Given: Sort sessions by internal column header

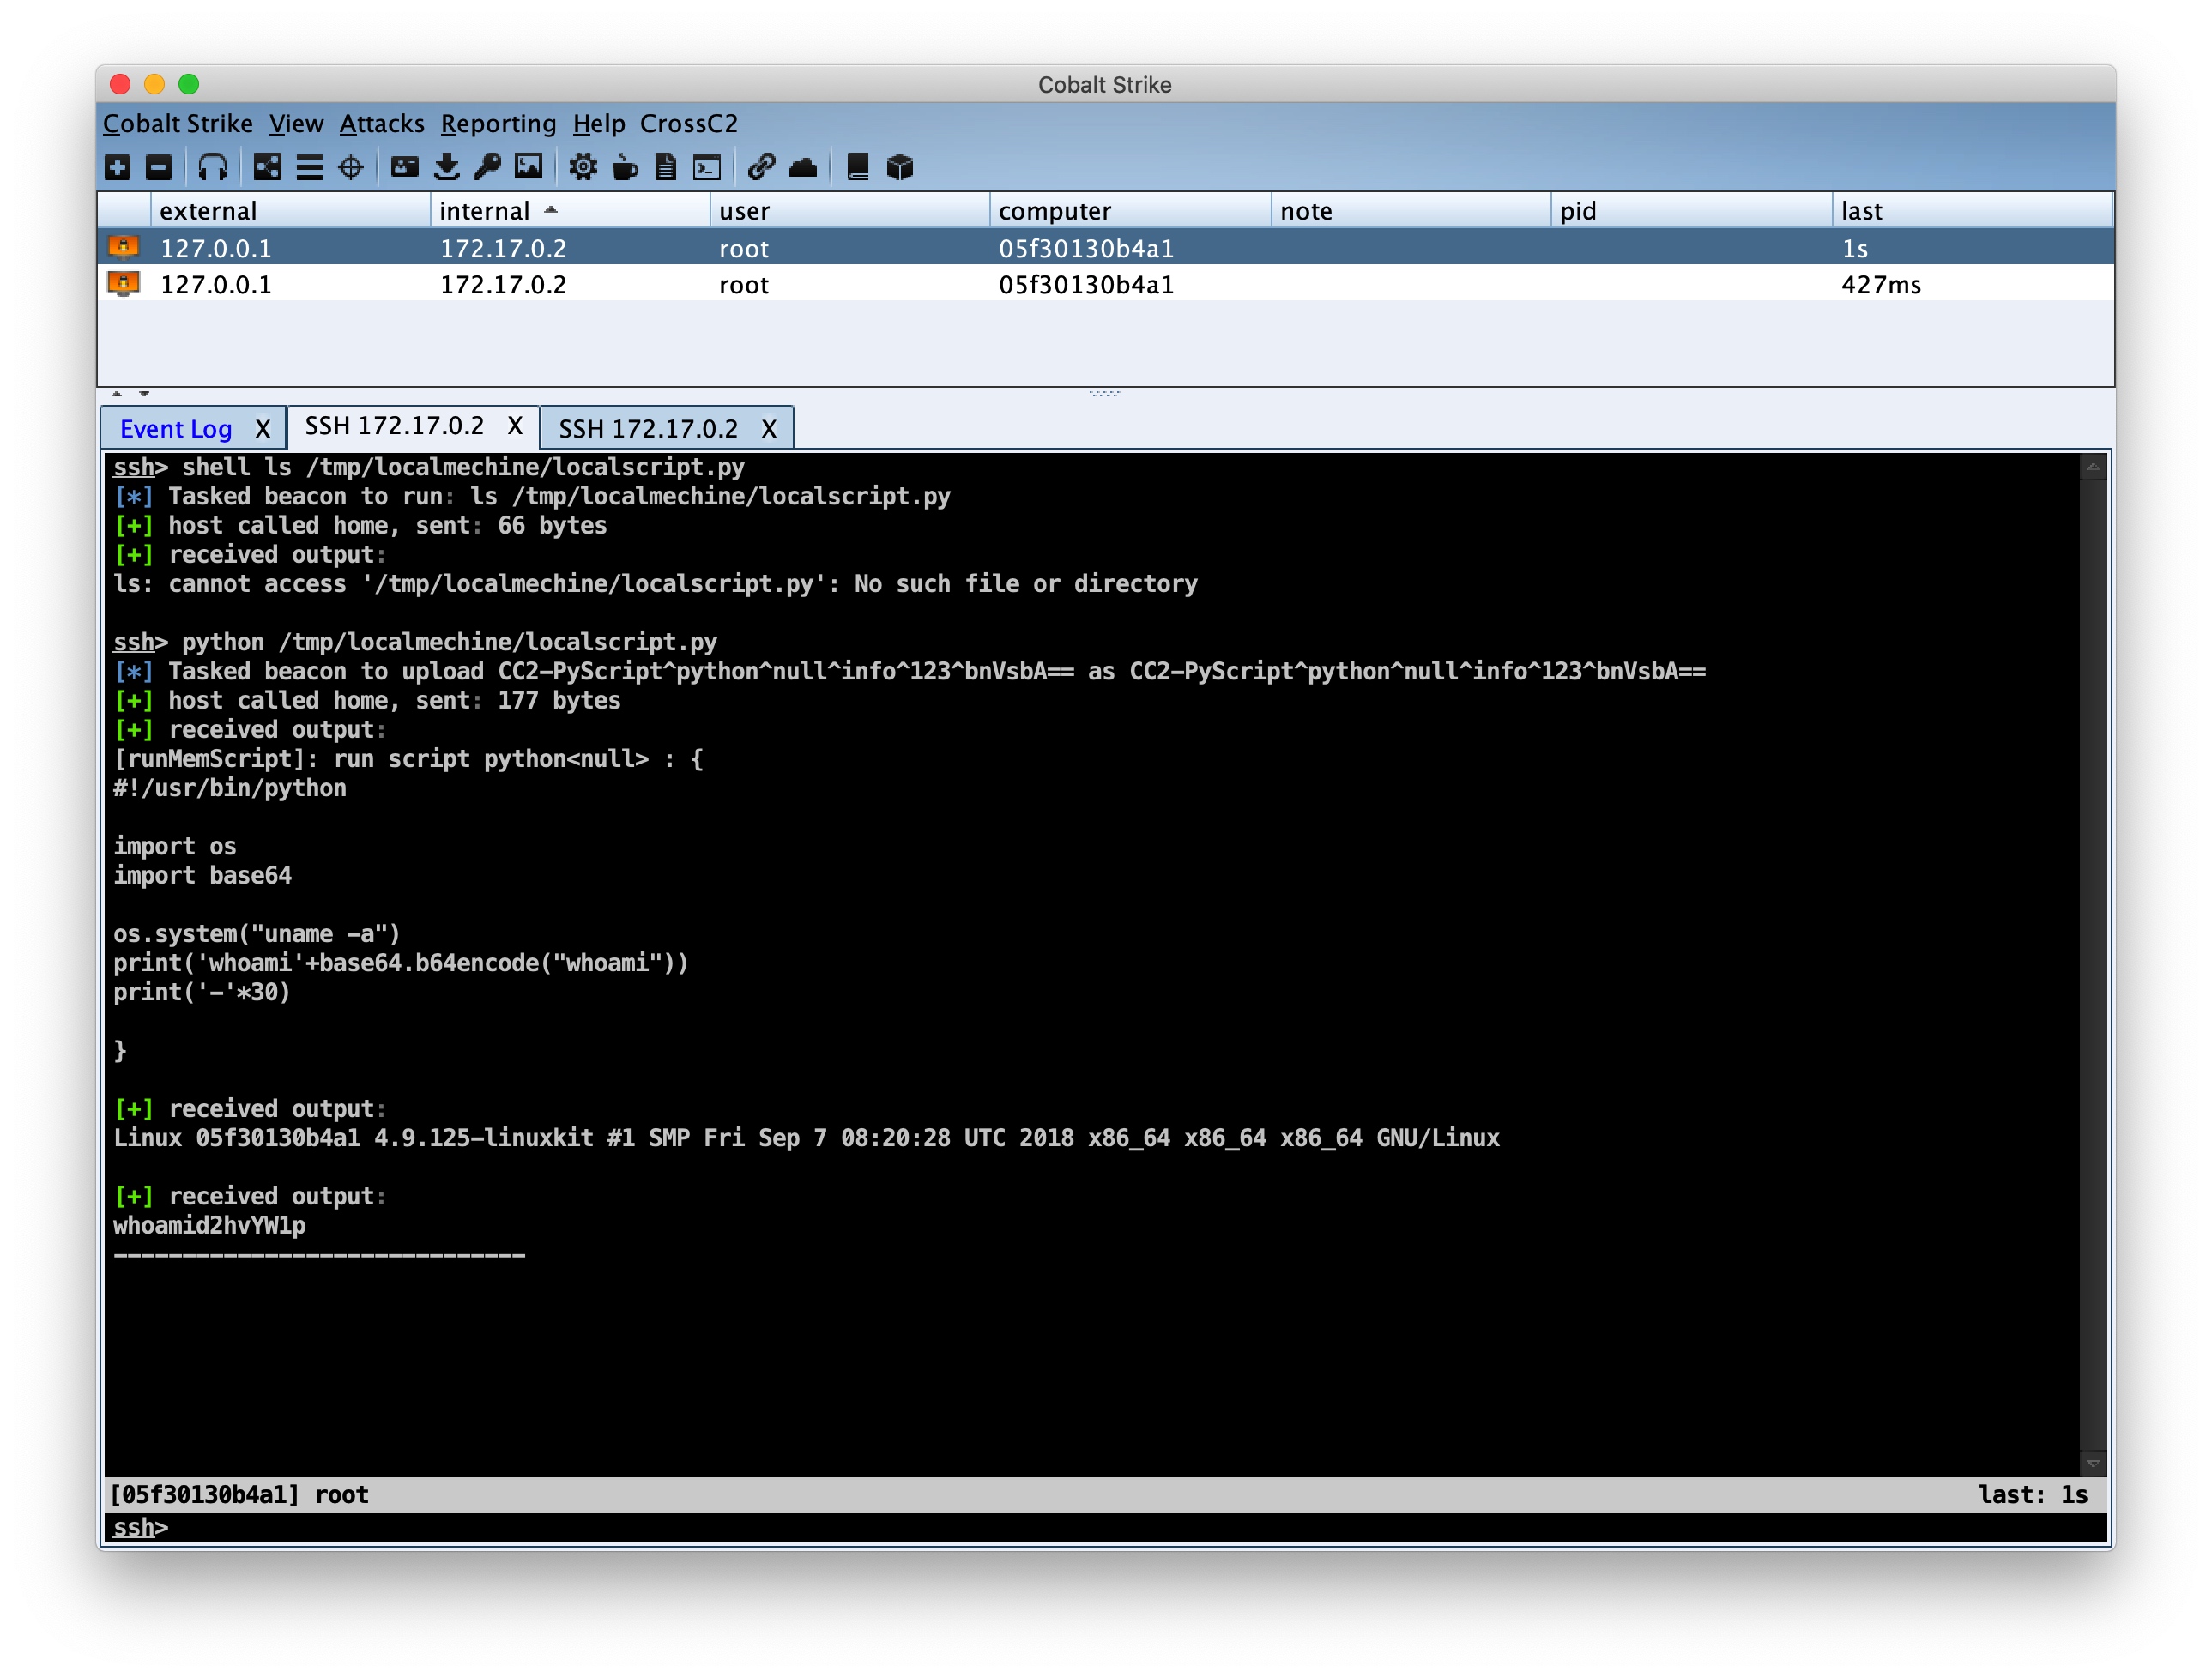Looking at the screenshot, I should 485,211.
